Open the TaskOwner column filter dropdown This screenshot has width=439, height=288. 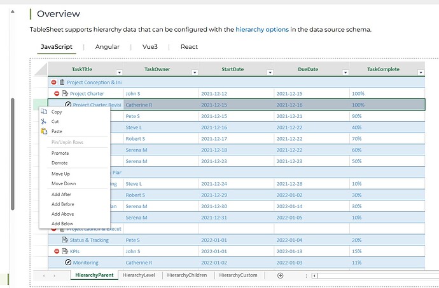click(x=194, y=72)
